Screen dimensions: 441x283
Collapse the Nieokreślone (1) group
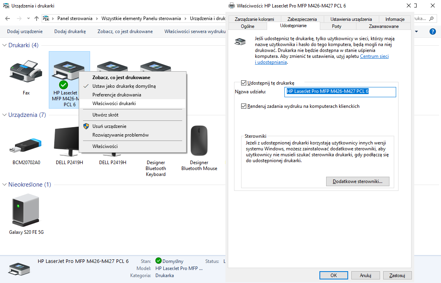(5, 185)
